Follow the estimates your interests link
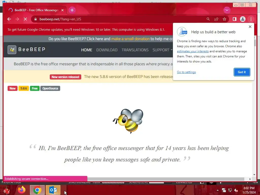Viewport: 260px width, 195px height. click(193, 51)
